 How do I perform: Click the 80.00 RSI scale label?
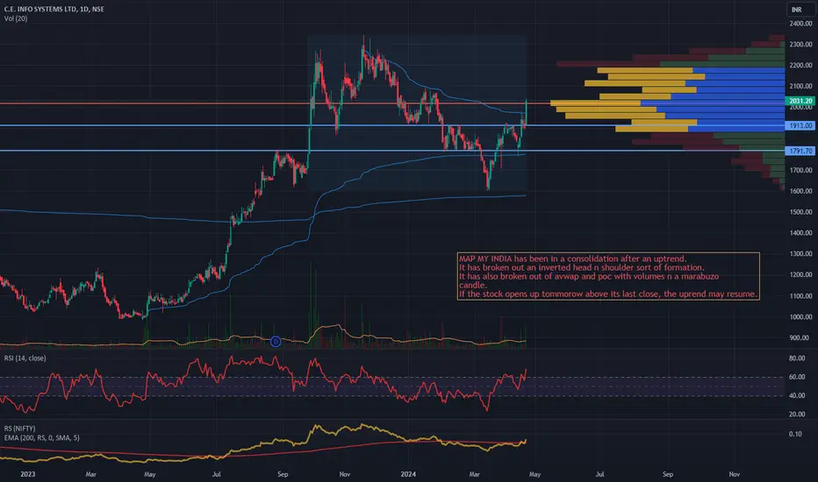(797, 358)
